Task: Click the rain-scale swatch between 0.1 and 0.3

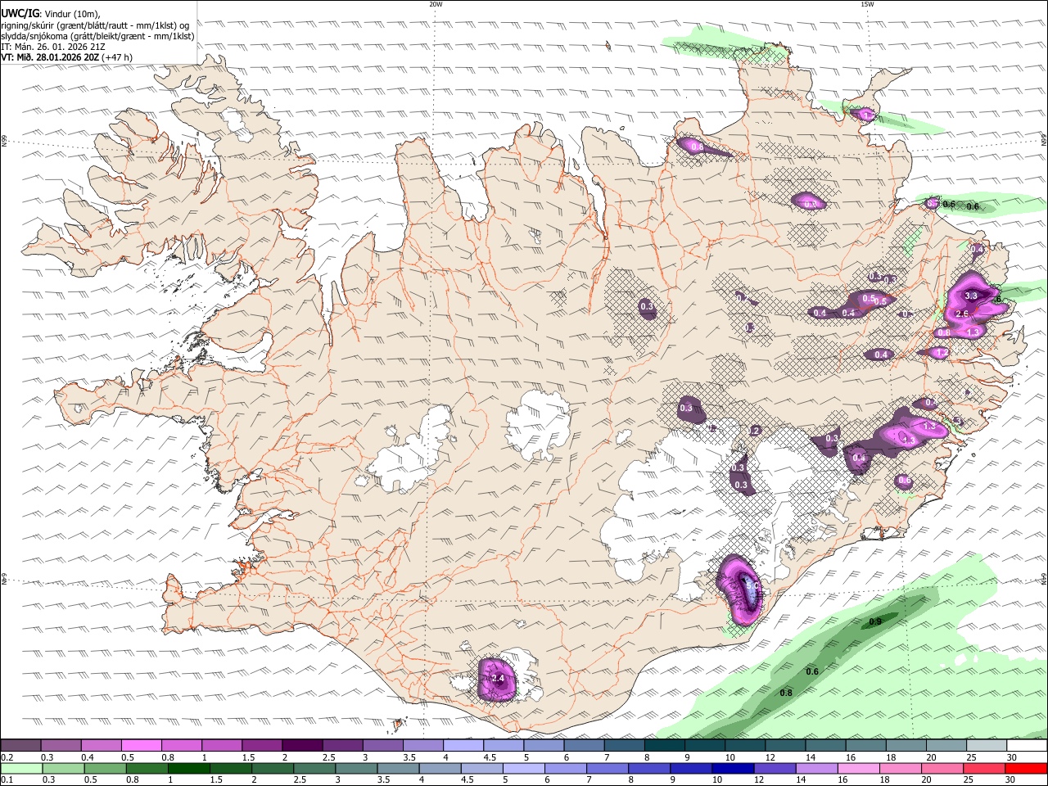Action: click(21, 768)
